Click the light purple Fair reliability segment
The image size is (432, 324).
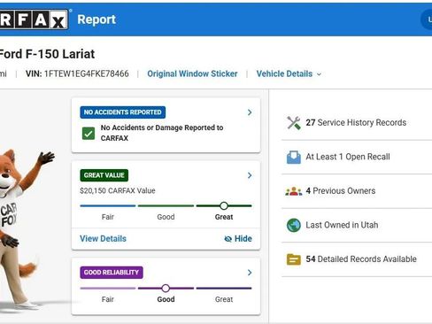click(x=108, y=288)
